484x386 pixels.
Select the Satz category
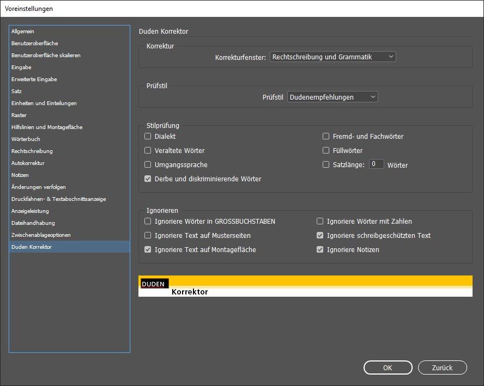(69, 91)
